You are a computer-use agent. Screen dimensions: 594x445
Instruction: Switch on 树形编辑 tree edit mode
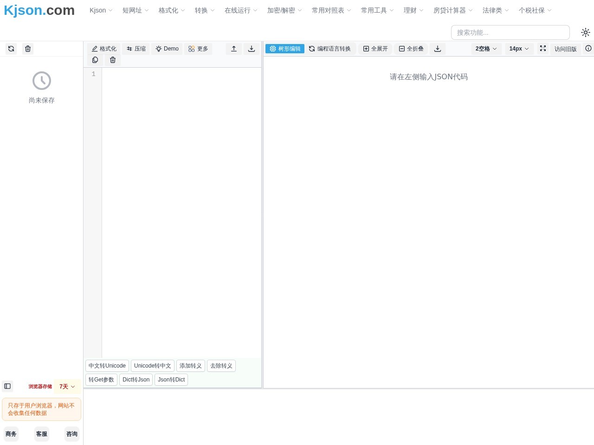click(x=284, y=49)
